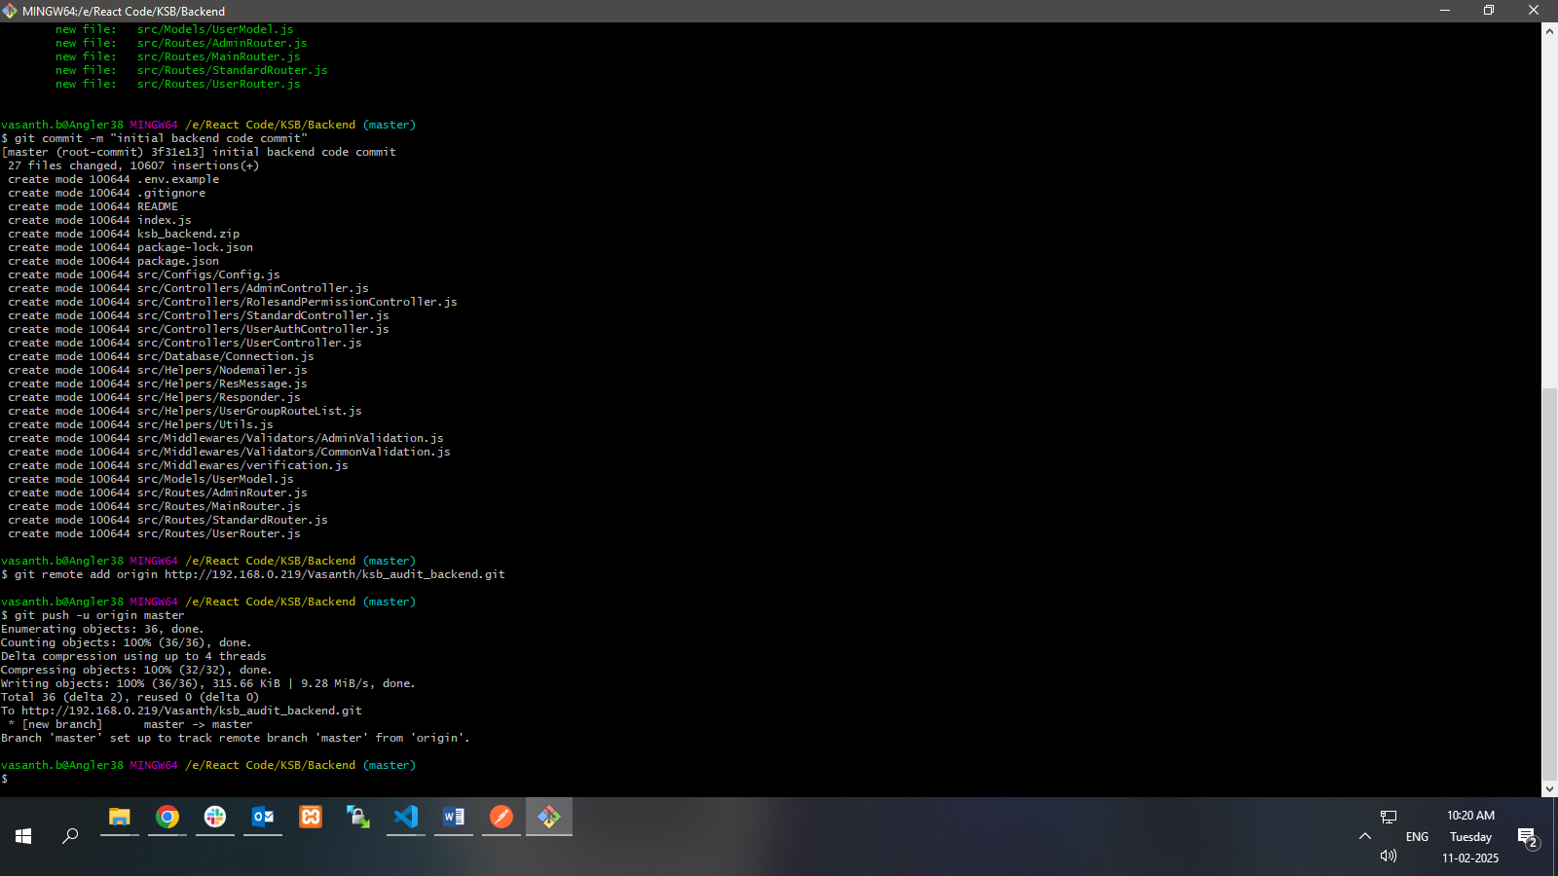The width and height of the screenshot is (1558, 876).
Task: Expand hidden system tray icons
Action: 1365,836
